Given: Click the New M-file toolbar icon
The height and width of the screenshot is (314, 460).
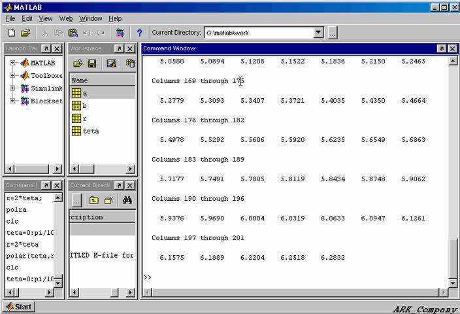Looking at the screenshot, I should [12, 33].
